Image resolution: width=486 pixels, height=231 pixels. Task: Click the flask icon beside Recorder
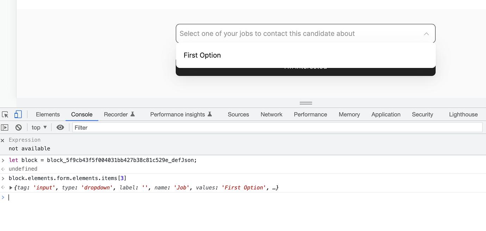[x=134, y=114]
